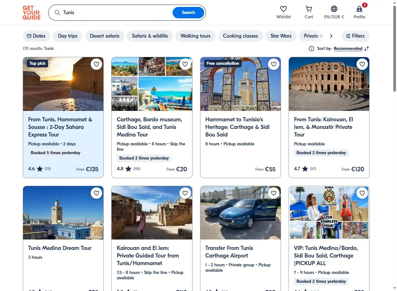Click the From €55 price
397x291 pixels.
[x=266, y=169]
